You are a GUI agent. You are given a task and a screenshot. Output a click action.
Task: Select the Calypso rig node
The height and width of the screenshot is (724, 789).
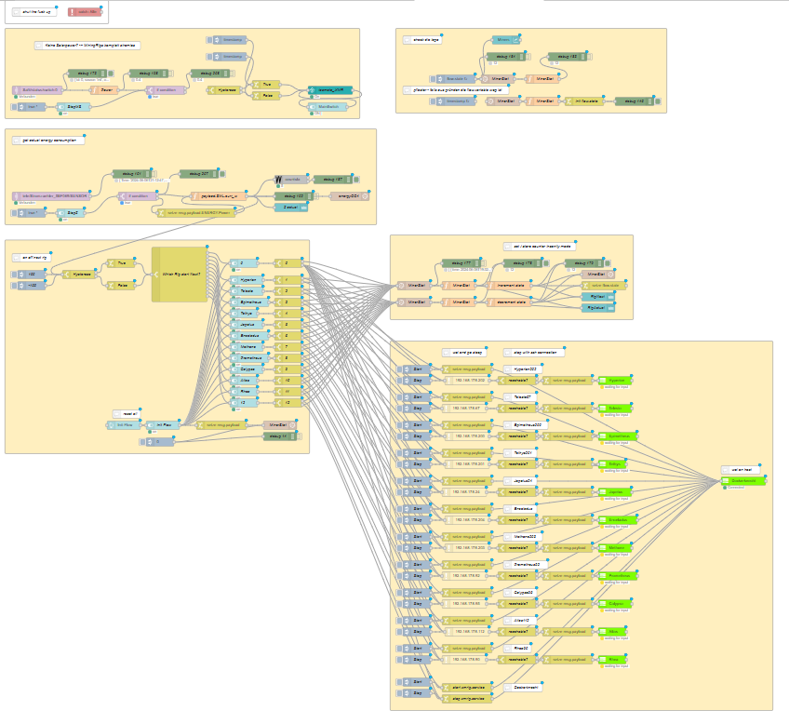(247, 369)
